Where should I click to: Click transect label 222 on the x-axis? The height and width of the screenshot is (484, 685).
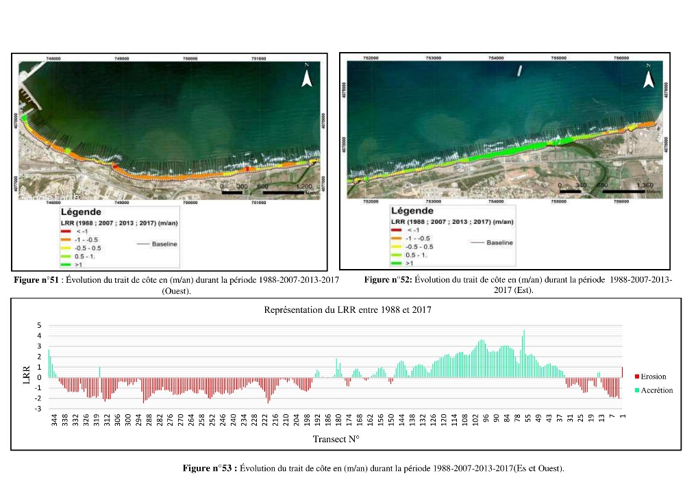click(x=264, y=420)
